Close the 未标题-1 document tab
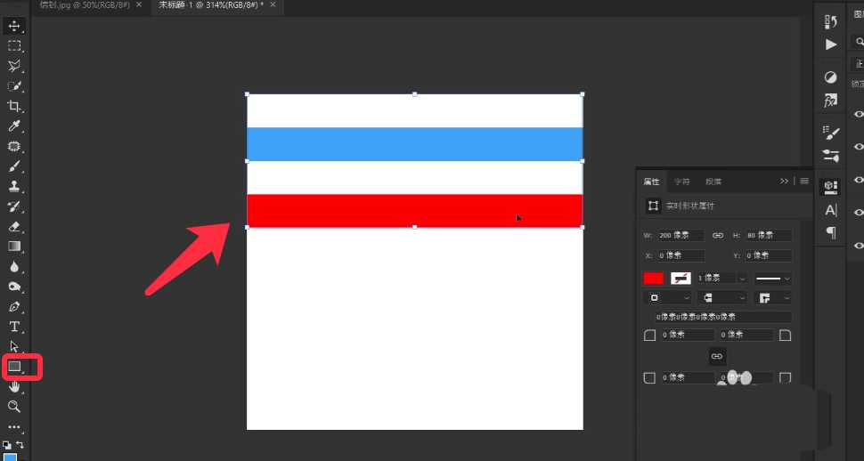The width and height of the screenshot is (864, 461). click(273, 4)
